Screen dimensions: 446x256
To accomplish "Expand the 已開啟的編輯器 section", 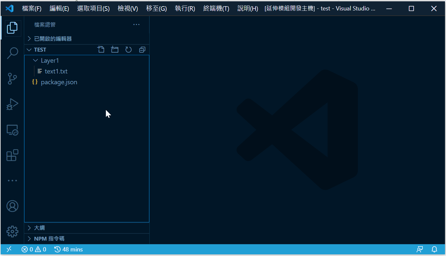I will [x=87, y=39].
